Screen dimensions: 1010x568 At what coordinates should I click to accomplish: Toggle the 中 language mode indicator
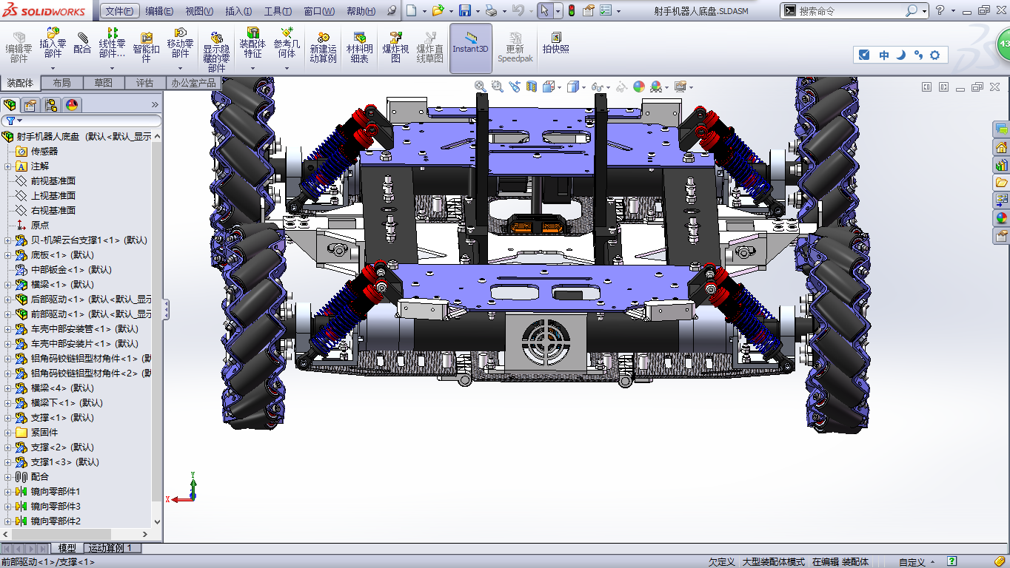[884, 55]
